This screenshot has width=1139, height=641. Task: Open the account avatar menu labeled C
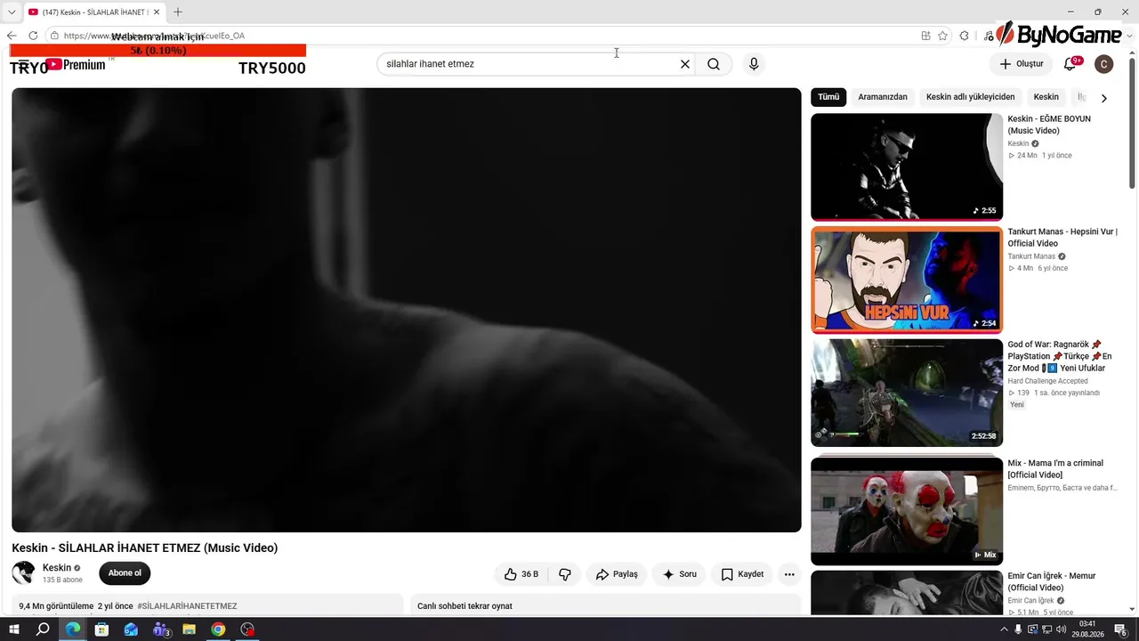click(1103, 64)
